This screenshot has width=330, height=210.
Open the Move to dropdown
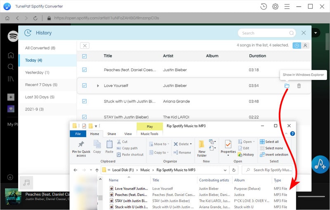coord(160,144)
